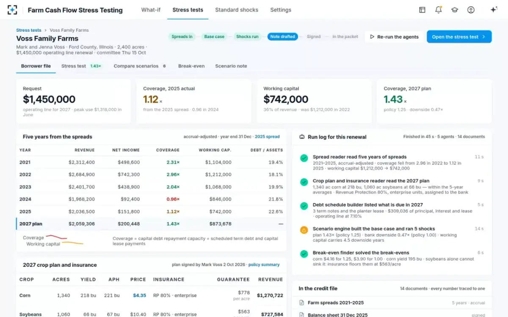Viewport: 508px width, 317px height.
Task: Click the Guarantee column header
Action: click(233, 279)
